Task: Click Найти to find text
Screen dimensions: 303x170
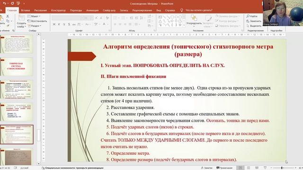Action: (252, 16)
